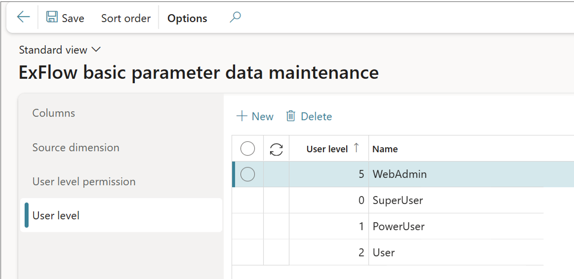Click the refresh icon in grid header

coord(276,149)
